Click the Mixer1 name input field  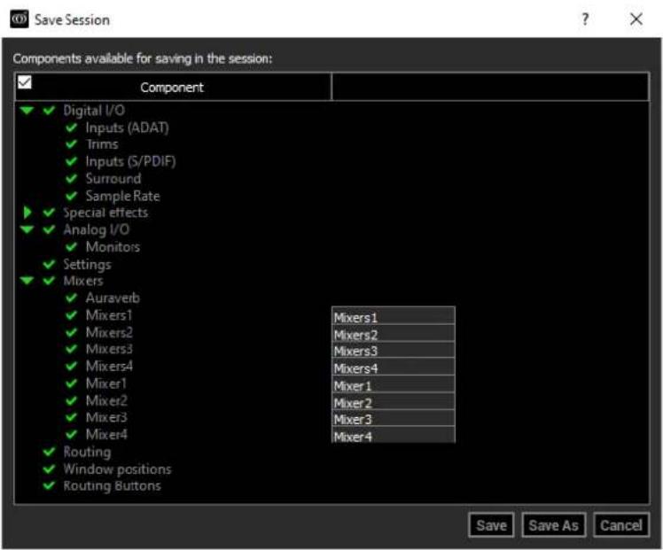coord(394,384)
